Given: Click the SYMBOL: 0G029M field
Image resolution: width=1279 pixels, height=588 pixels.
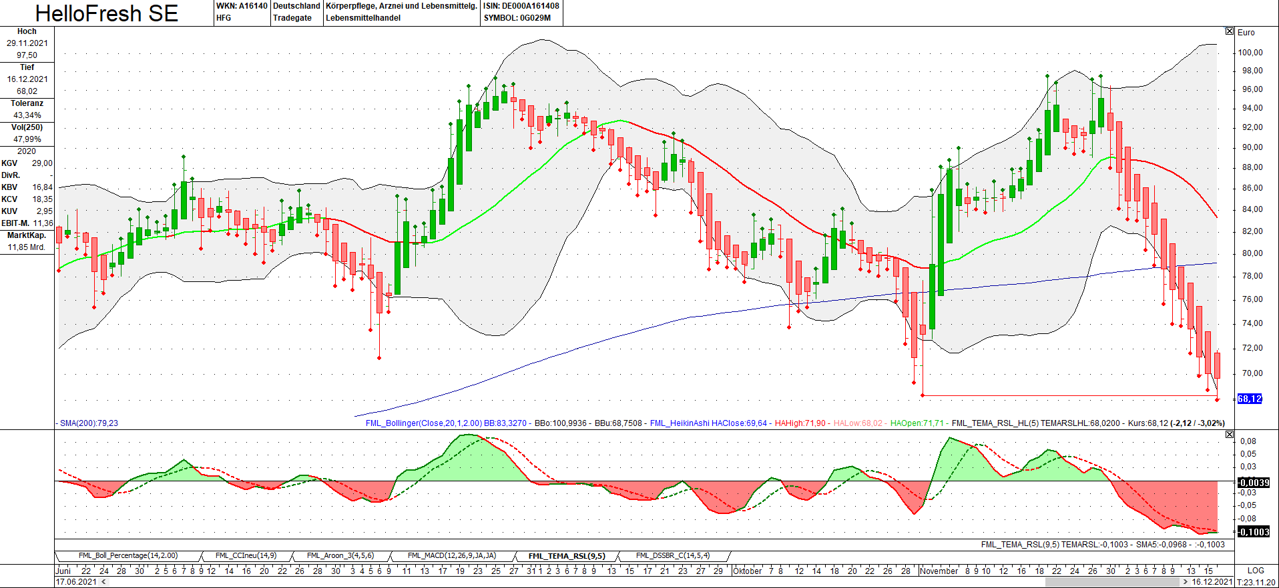Looking at the screenshot, I should tap(517, 18).
